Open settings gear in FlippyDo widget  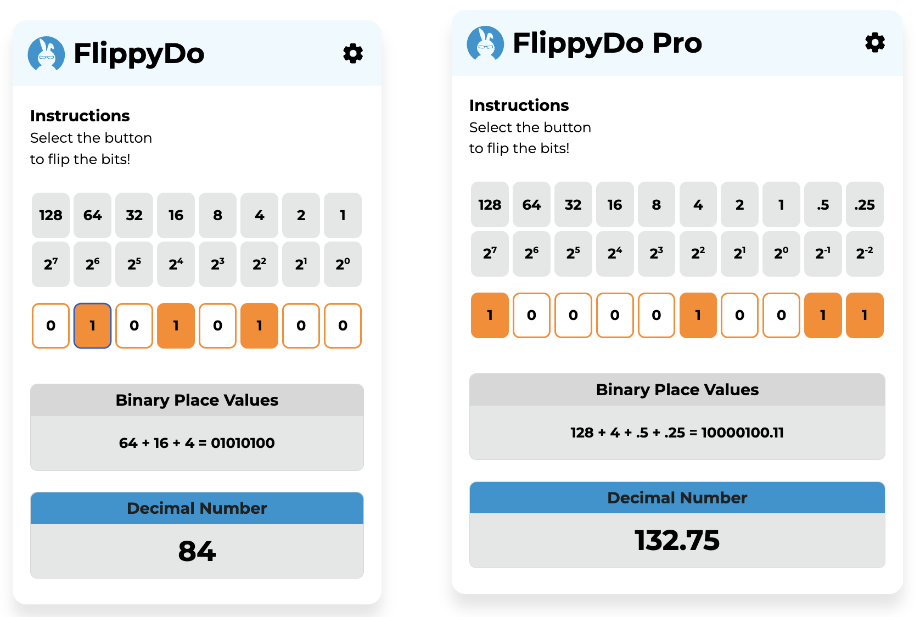coord(353,53)
